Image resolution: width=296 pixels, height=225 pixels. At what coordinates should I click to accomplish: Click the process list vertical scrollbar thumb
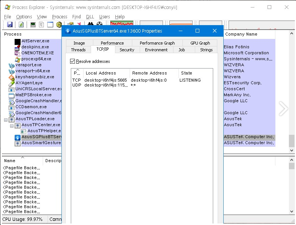[x=292, y=141]
